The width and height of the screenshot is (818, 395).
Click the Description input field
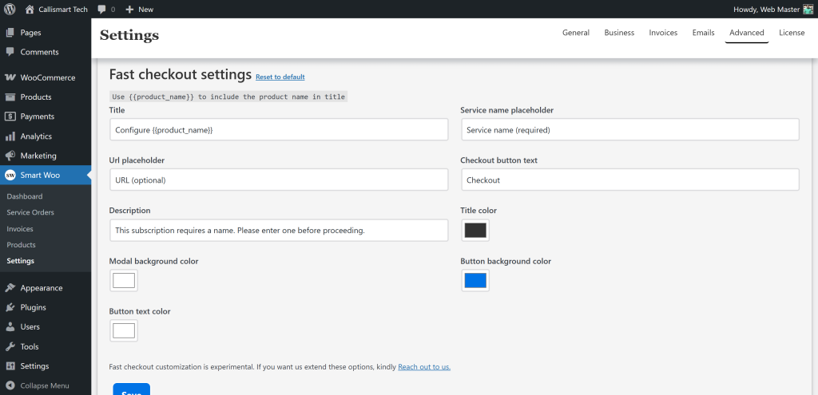click(279, 231)
